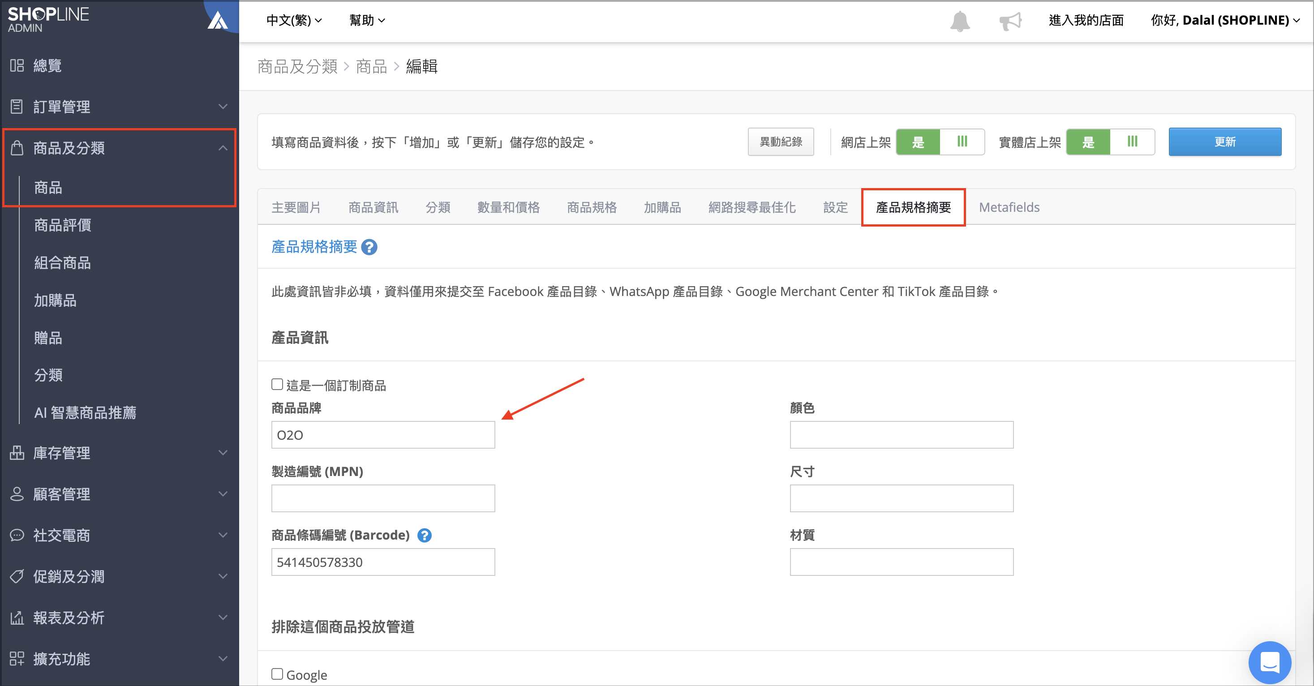Expand the 顧客管理 menu chevron
This screenshot has height=686, width=1314.
pyautogui.click(x=223, y=494)
